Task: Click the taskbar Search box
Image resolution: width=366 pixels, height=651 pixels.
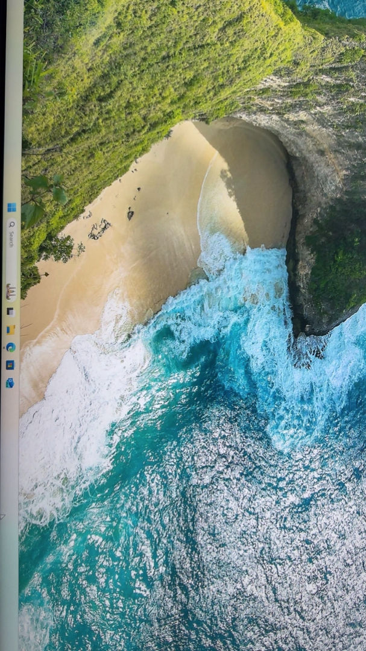Action: coord(11,260)
